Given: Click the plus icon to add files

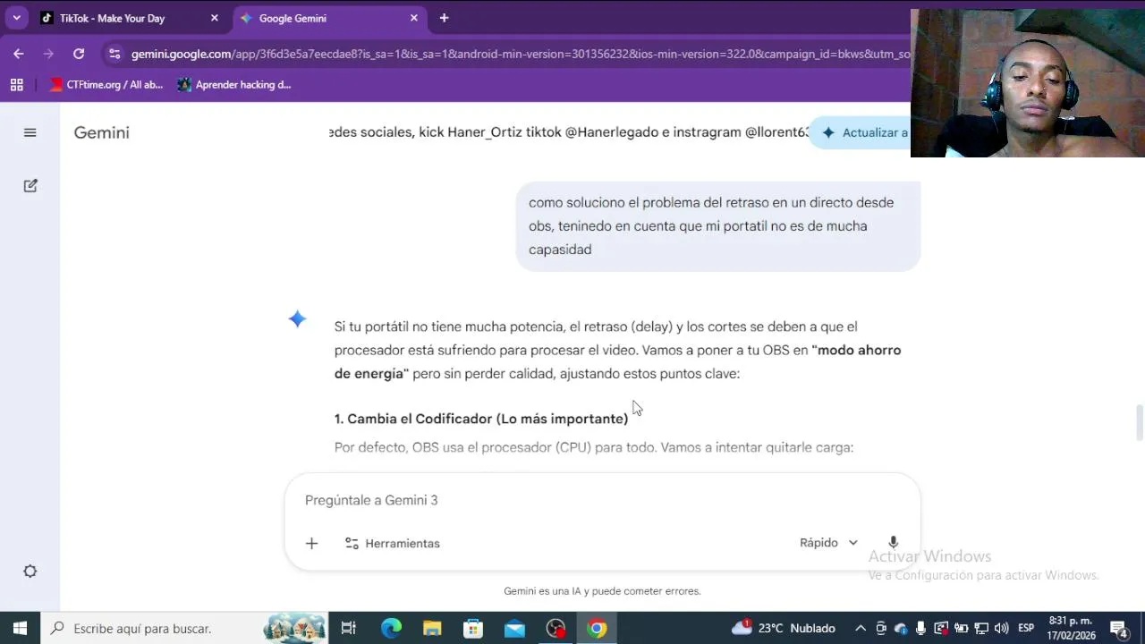Looking at the screenshot, I should click(311, 543).
